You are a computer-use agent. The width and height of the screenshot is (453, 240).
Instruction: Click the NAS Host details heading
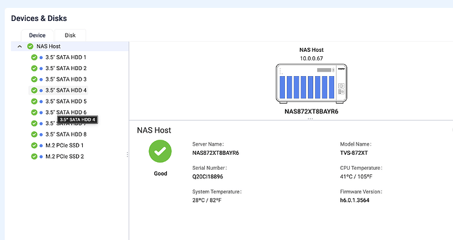tap(154, 130)
